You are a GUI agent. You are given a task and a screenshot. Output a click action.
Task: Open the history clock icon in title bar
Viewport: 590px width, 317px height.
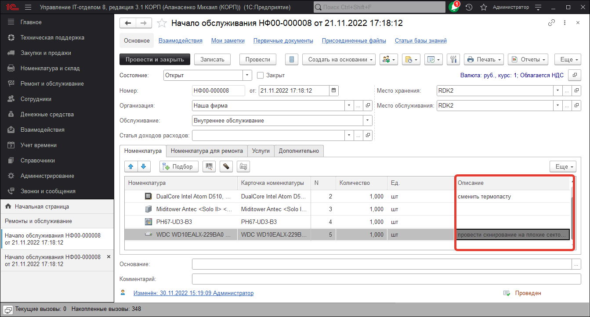click(x=469, y=7)
